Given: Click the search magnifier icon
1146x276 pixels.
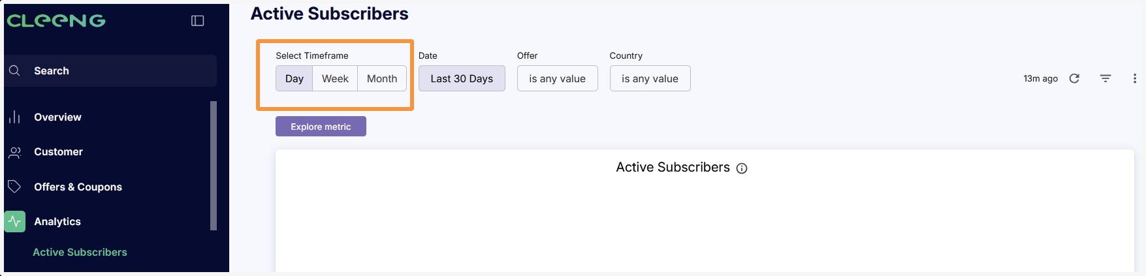Looking at the screenshot, I should 14,70.
